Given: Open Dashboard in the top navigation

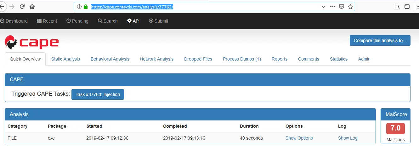Looking at the screenshot, I should (14, 21).
